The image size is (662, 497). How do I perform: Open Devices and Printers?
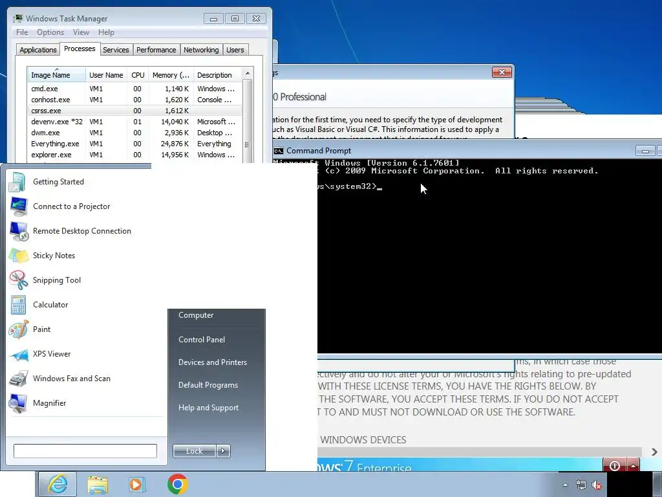[x=212, y=362]
